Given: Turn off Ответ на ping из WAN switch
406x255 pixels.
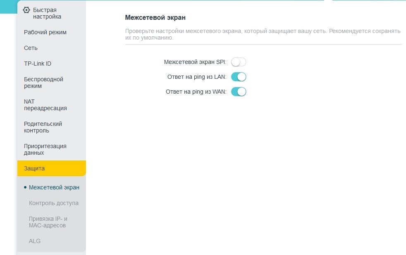Looking at the screenshot, I should (239, 92).
